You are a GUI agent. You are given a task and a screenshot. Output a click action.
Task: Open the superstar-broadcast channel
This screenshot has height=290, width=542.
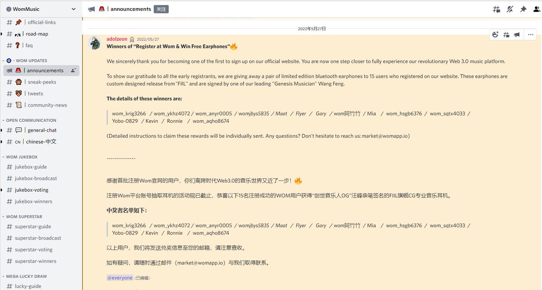[x=42, y=238]
